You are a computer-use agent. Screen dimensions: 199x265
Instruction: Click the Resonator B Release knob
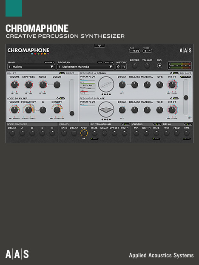pos(134,110)
